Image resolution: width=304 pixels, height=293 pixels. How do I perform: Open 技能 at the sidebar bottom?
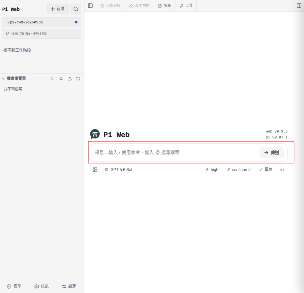[42, 286]
